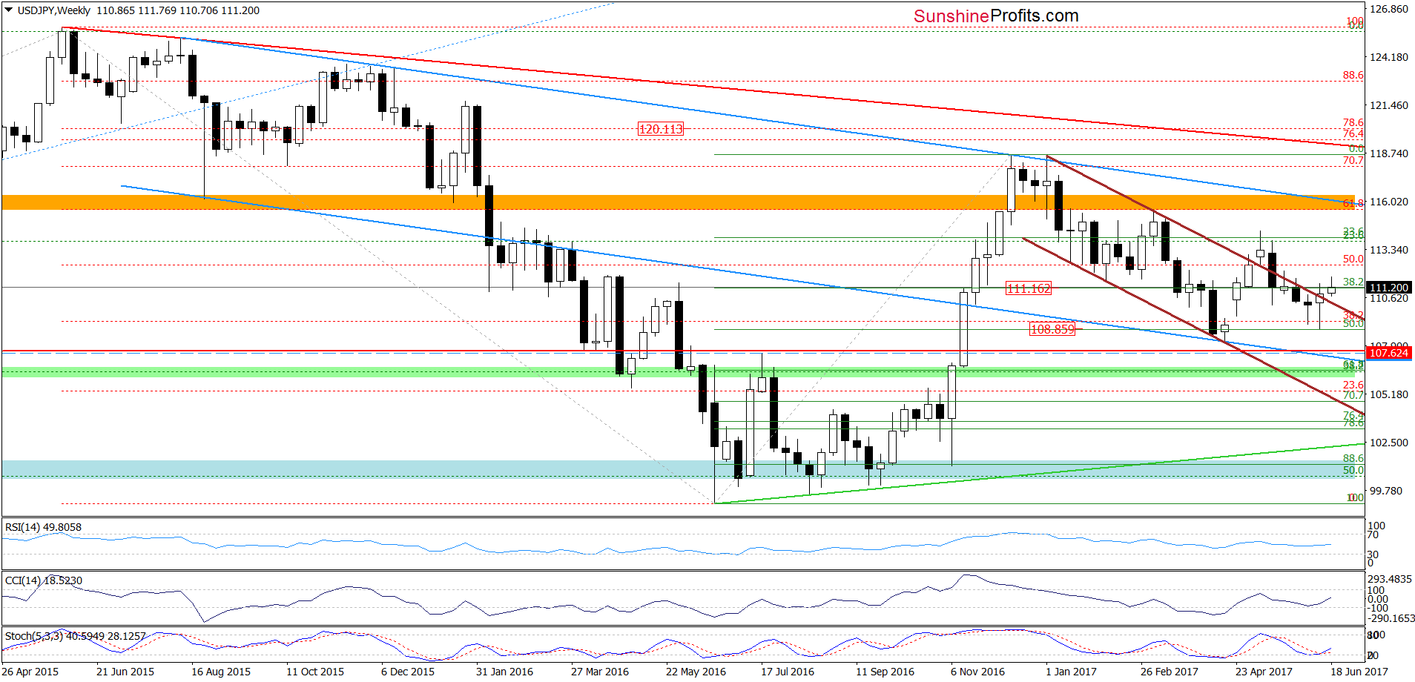Click the 108.859 price level label
The image size is (1415, 682).
1052,329
